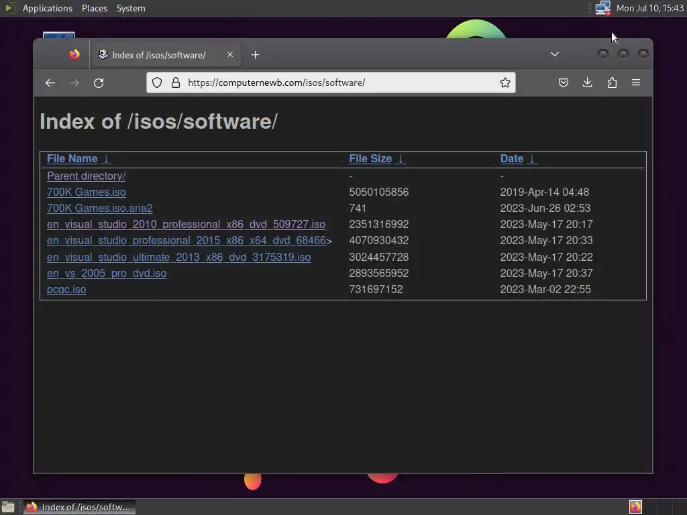Open the System menu
This screenshot has height=515, width=687.
click(131, 8)
